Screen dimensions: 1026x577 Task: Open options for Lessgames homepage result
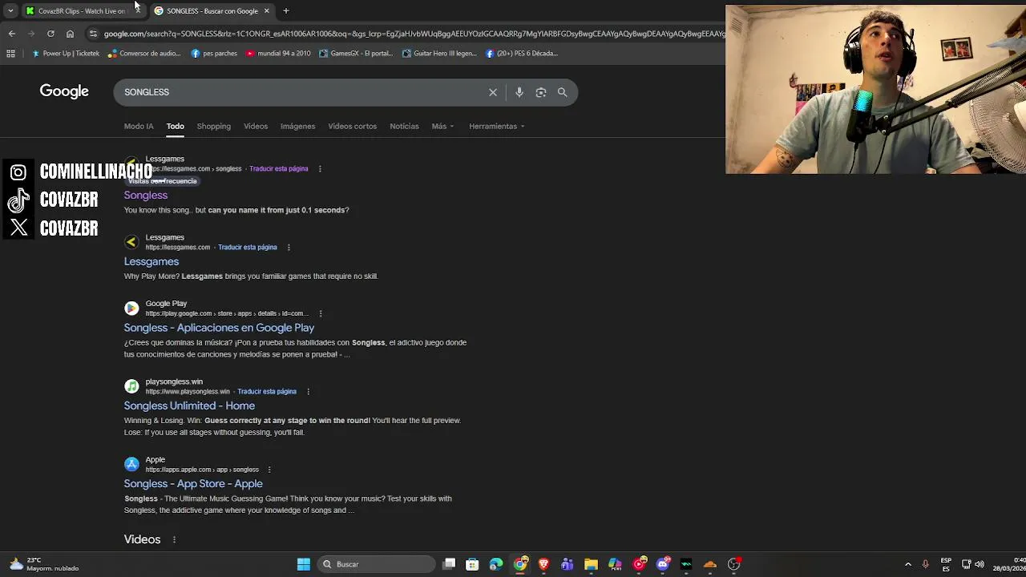289,248
